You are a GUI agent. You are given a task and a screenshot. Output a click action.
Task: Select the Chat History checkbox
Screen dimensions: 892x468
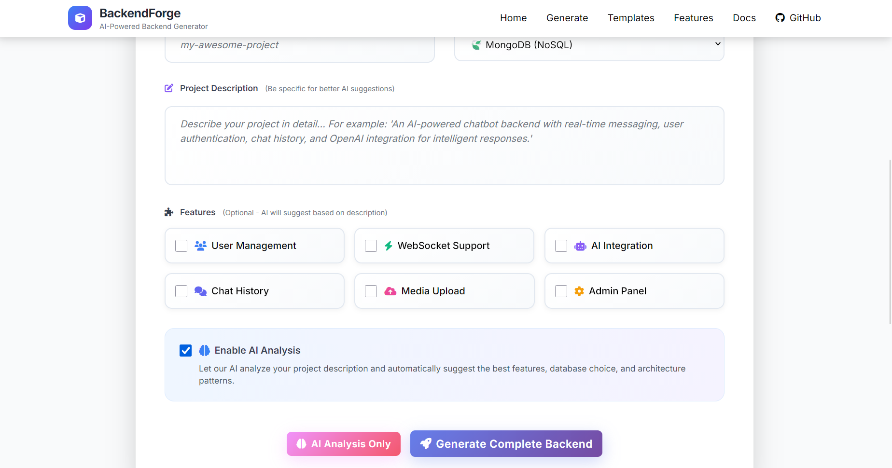pyautogui.click(x=181, y=291)
